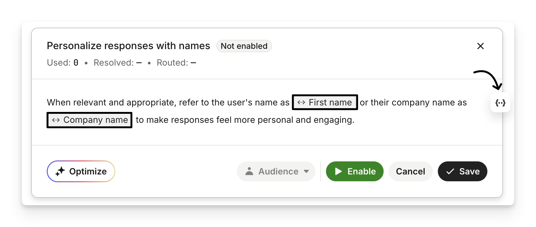Click the person icon in Audience selector
The width and height of the screenshot is (536, 227).
[x=249, y=171]
